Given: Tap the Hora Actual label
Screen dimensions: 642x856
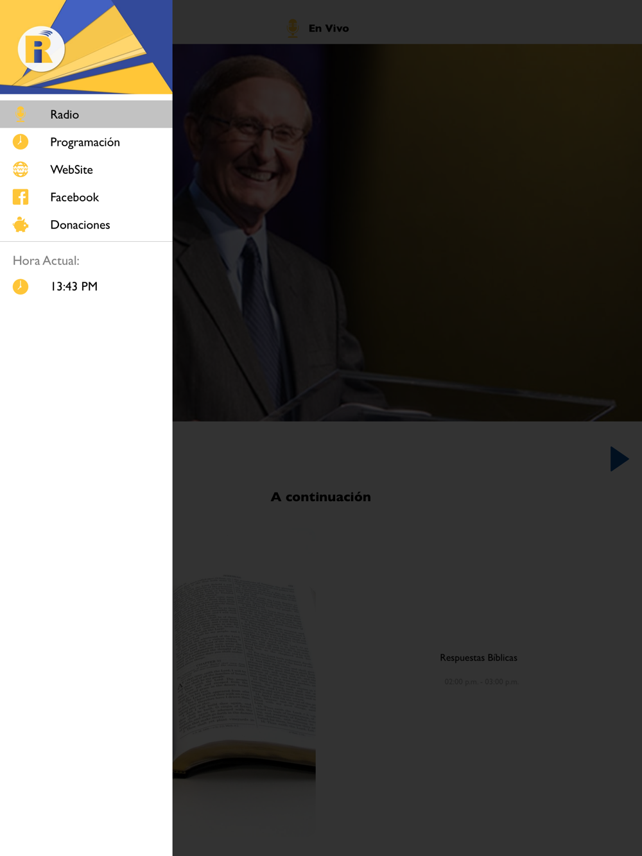Looking at the screenshot, I should 46,261.
